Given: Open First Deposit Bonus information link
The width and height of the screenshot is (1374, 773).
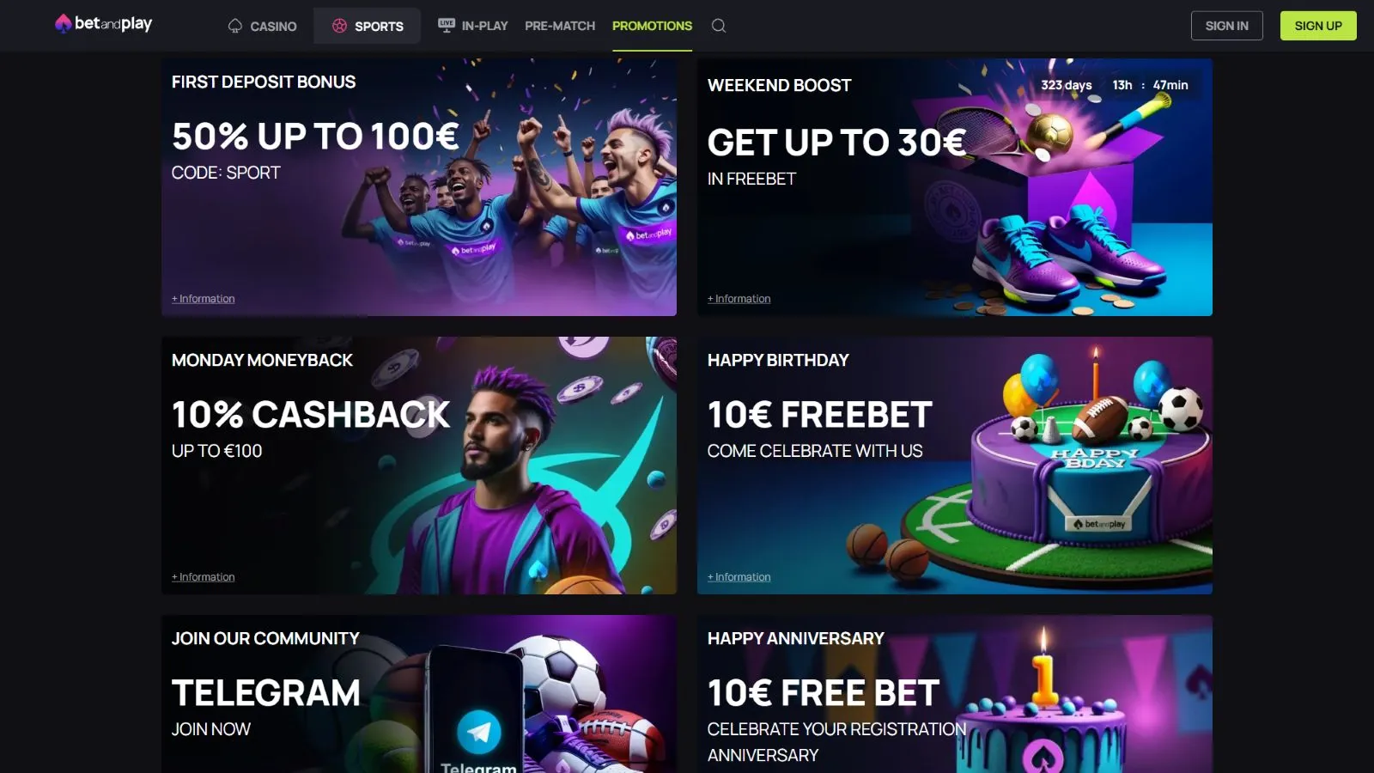Looking at the screenshot, I should point(204,299).
